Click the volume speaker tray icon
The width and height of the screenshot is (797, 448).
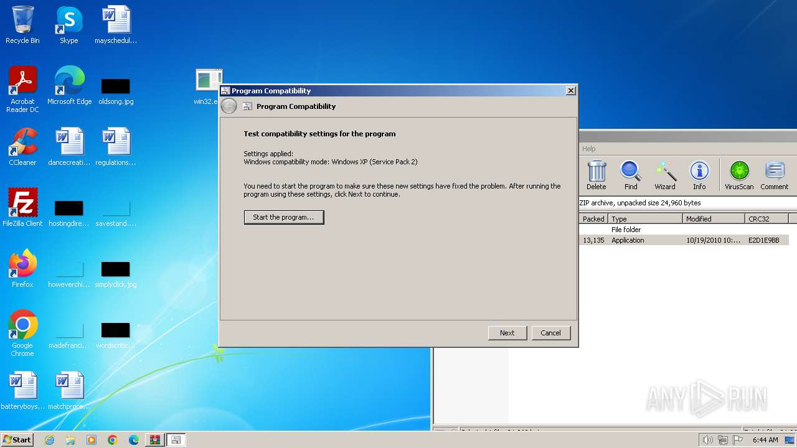point(708,440)
